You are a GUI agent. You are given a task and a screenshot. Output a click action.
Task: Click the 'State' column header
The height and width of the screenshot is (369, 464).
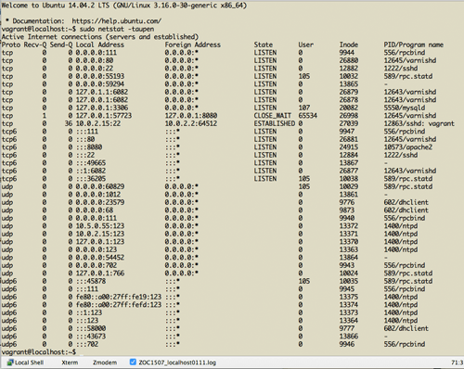[x=264, y=45]
